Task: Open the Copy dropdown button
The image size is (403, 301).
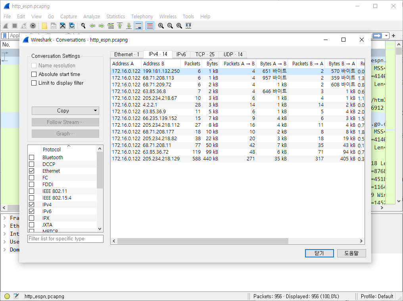Action: coord(65,110)
